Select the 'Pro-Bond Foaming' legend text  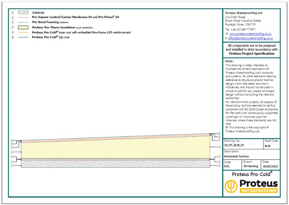46,22
